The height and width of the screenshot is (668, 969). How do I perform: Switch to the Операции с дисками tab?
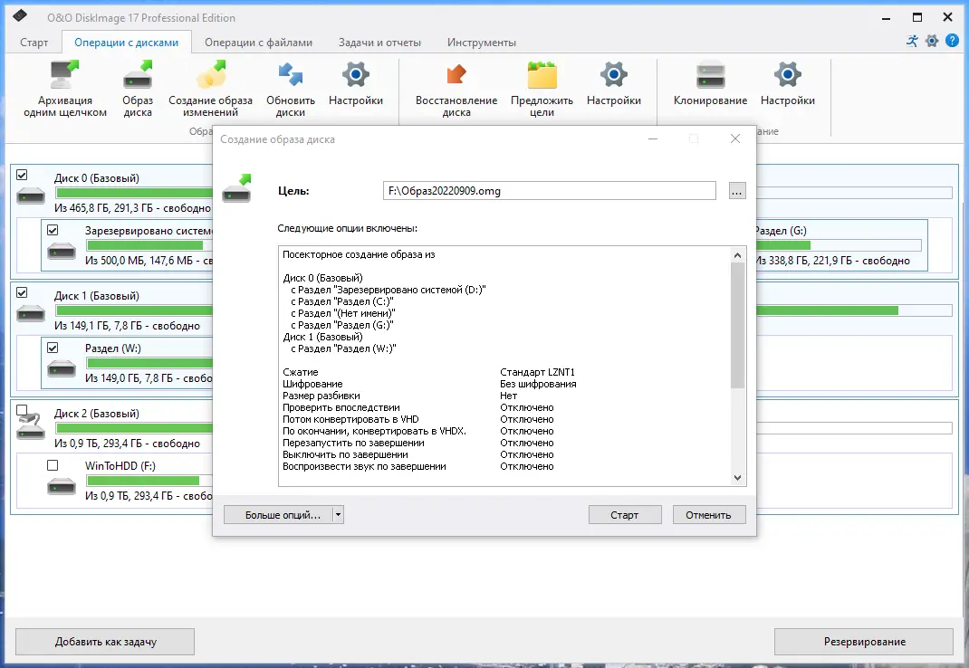click(x=126, y=42)
